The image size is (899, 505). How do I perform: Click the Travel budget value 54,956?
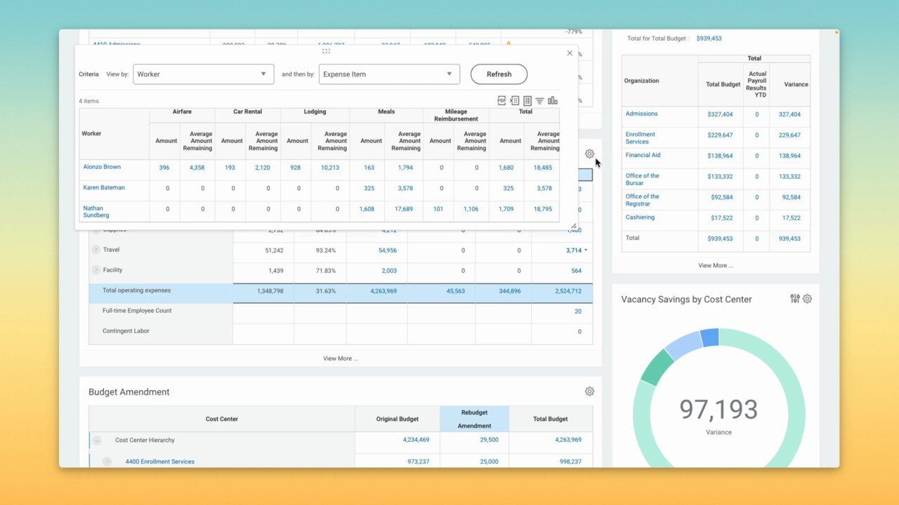[388, 250]
